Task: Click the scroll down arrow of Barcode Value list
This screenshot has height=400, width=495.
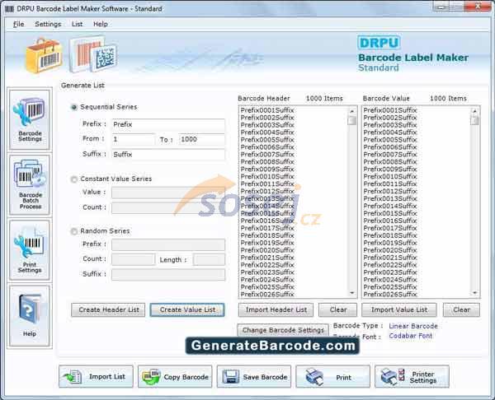Action: [x=474, y=293]
